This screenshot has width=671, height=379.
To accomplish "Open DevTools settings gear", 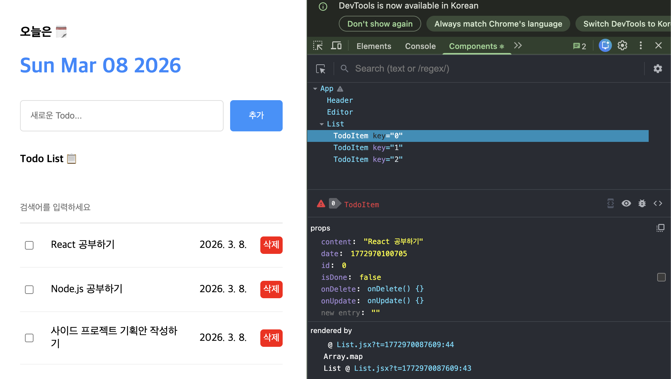I will [622, 46].
